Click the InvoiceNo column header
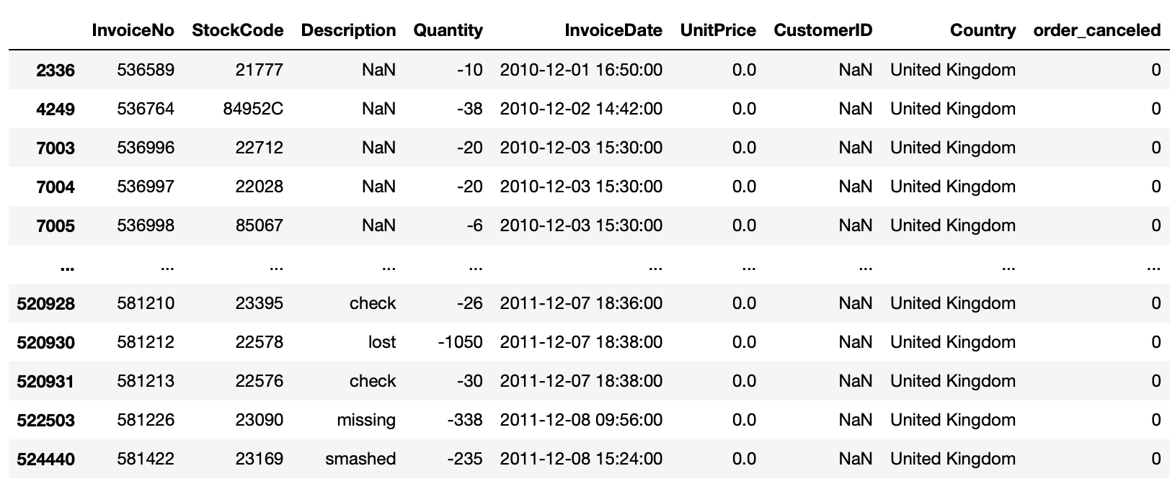Screen dimensions: 1175x484 pos(133,30)
